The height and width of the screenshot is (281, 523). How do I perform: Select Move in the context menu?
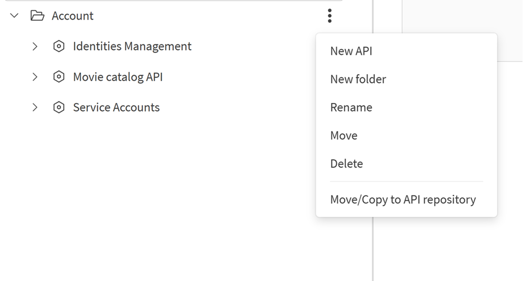(x=344, y=136)
